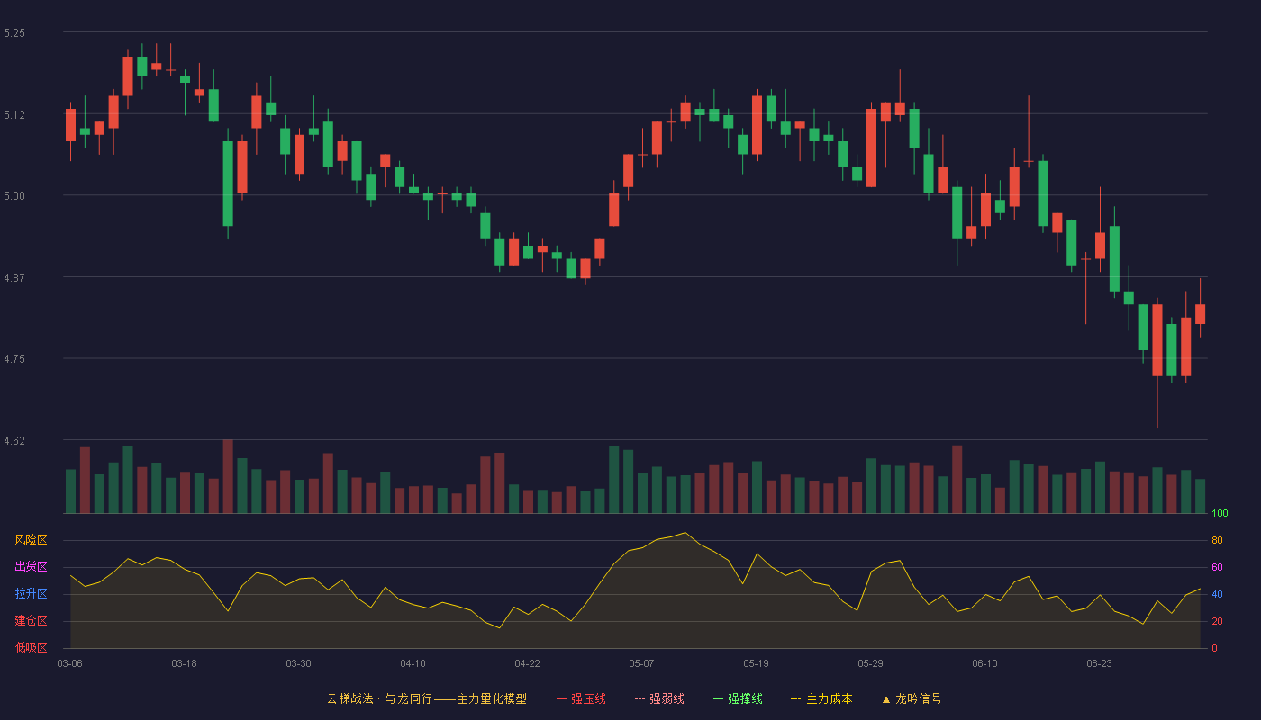Click the magenta 60 indicator axis value

pyautogui.click(x=1217, y=567)
